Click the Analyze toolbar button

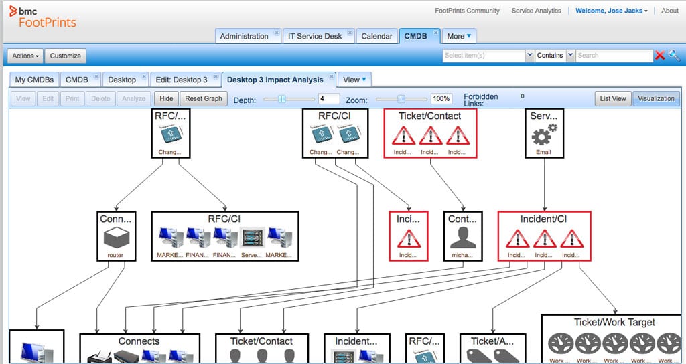(x=133, y=98)
